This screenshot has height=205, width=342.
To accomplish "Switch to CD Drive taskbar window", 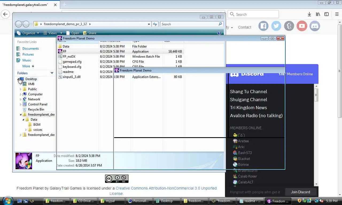I will (84, 201).
